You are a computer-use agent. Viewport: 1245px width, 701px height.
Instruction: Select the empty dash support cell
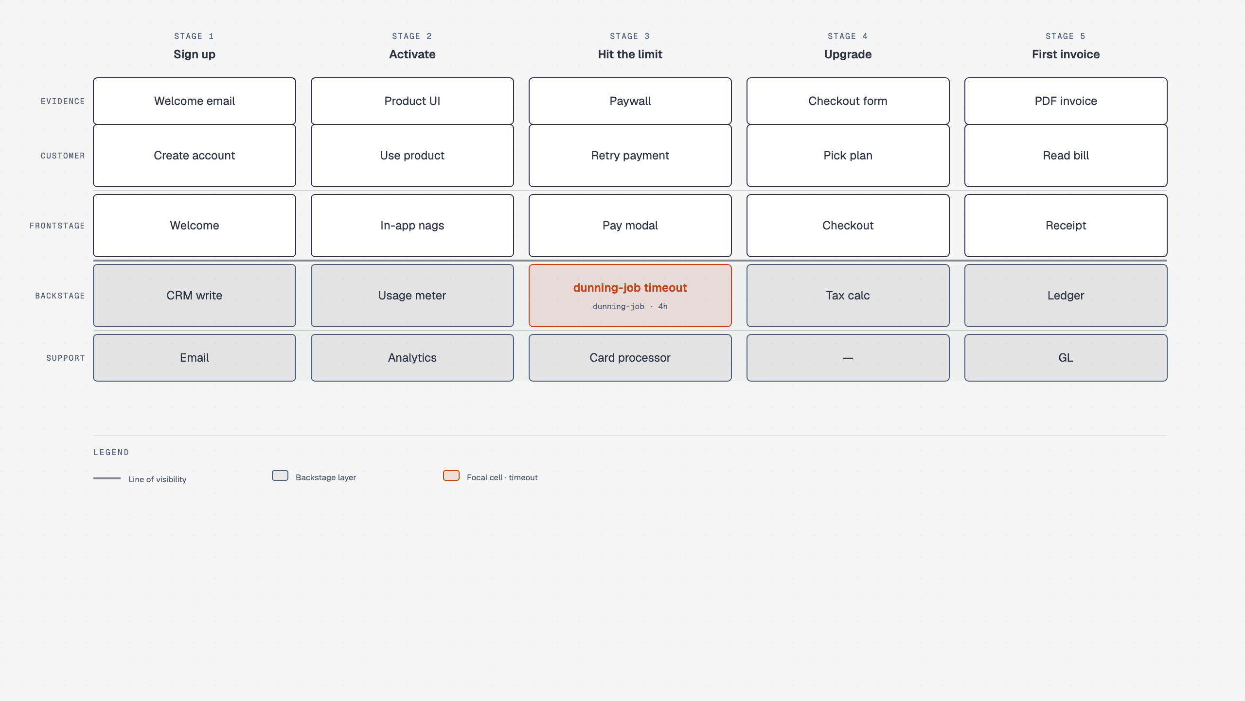click(848, 358)
